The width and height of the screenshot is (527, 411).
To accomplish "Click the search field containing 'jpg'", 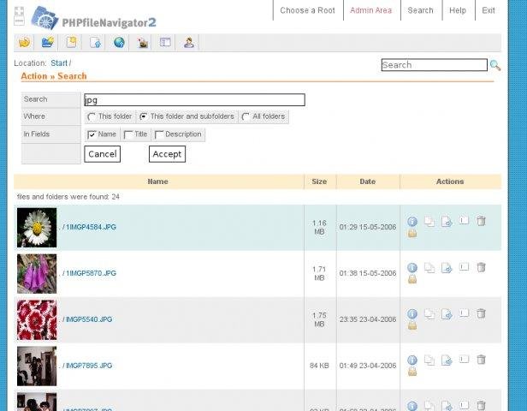I will pyautogui.click(x=194, y=100).
